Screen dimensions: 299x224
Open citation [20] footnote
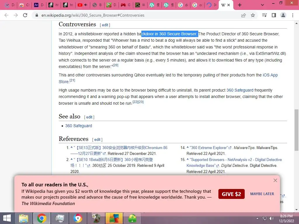point(116,65)
